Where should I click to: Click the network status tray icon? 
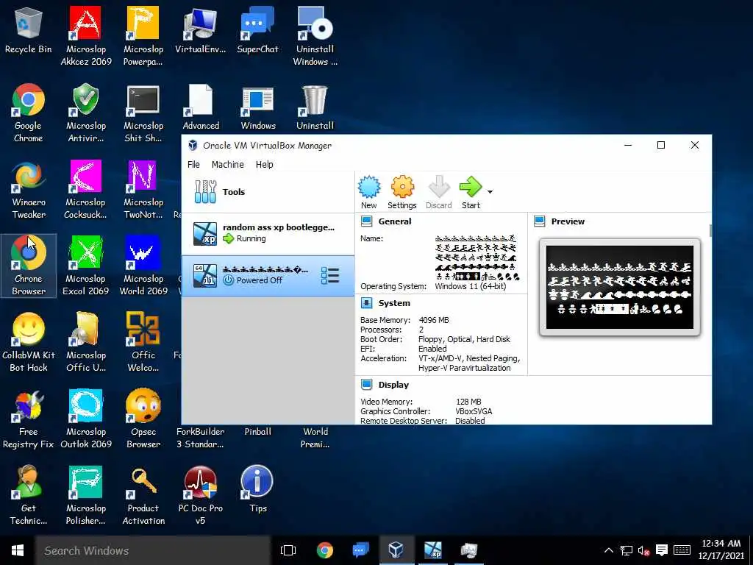[x=627, y=550]
